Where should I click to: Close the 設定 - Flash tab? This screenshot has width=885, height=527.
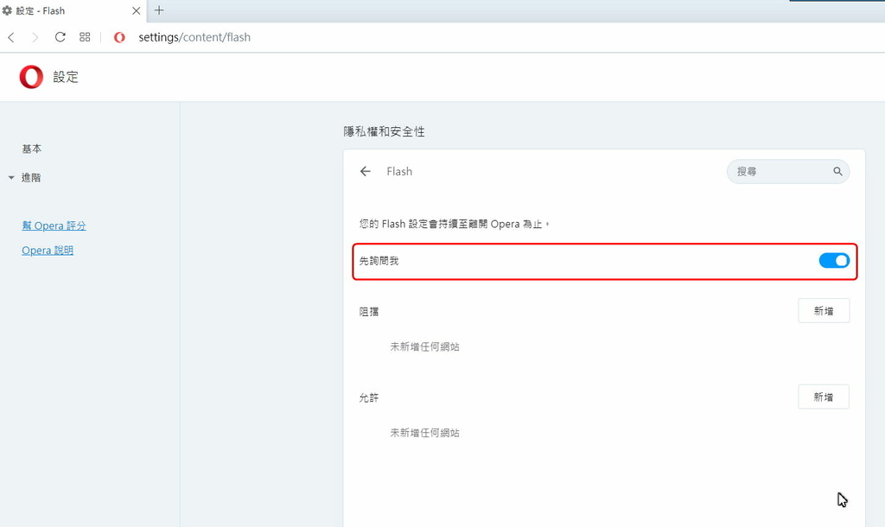(136, 10)
